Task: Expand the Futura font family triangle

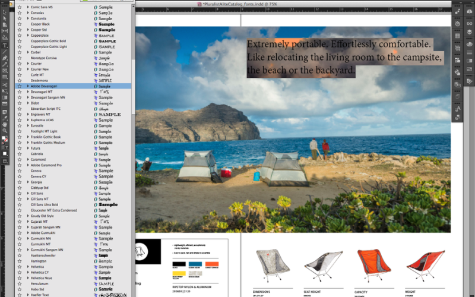Action: [28, 148]
